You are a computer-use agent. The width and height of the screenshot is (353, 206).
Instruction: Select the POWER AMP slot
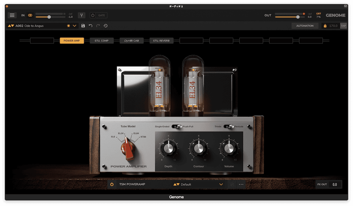[x=72, y=41]
